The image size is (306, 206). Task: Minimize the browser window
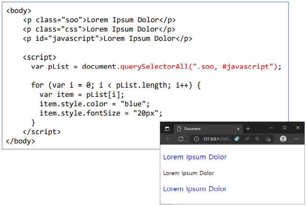[x=271, y=128]
